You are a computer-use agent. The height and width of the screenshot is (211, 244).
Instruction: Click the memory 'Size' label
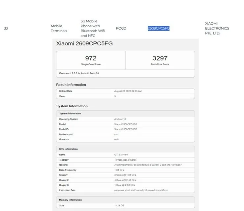[x=61, y=205]
